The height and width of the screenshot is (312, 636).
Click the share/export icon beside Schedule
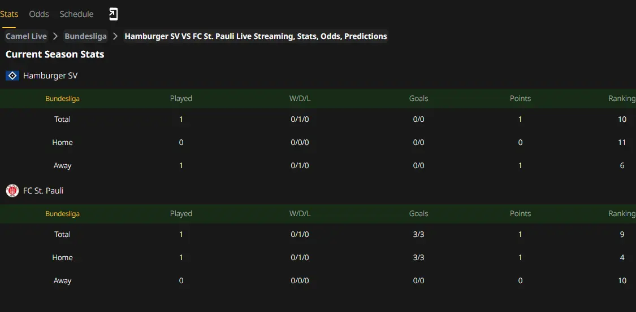(114, 14)
